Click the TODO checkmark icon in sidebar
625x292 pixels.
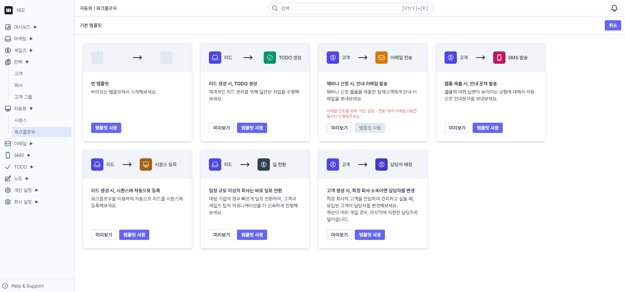pyautogui.click(x=8, y=167)
